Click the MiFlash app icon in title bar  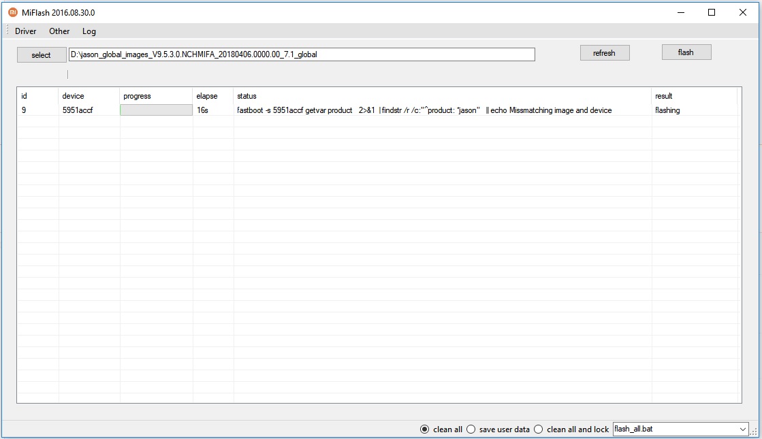pyautogui.click(x=12, y=12)
